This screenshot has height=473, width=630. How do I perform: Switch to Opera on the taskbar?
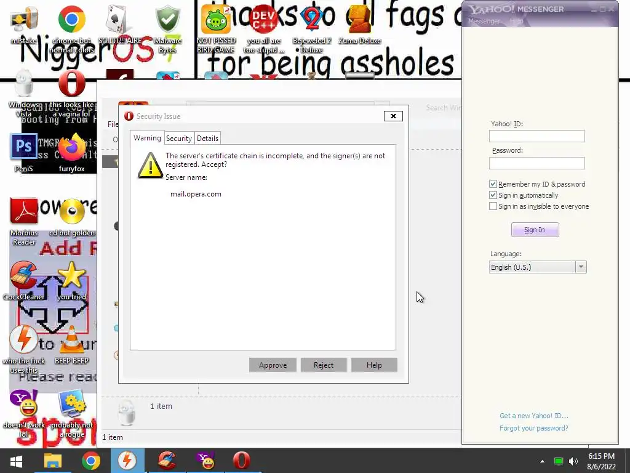[242, 461]
